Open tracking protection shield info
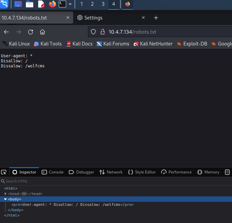 point(93,32)
